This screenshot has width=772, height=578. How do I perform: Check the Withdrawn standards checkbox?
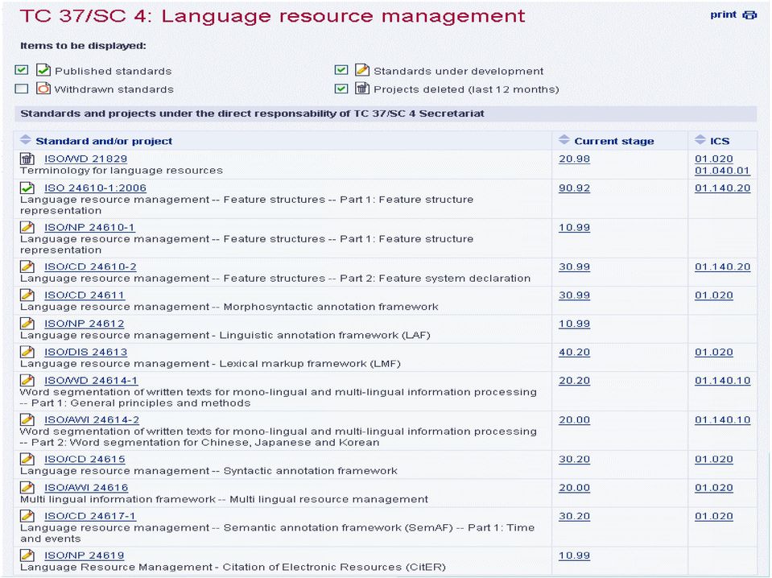coord(22,89)
